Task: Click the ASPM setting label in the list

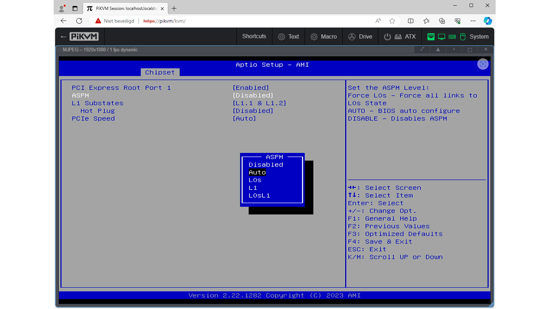Action: (x=81, y=95)
